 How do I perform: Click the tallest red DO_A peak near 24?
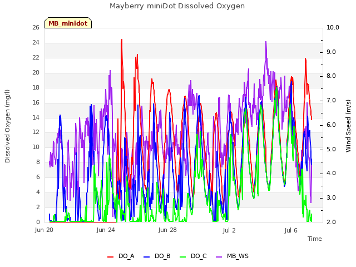(x=122, y=40)
